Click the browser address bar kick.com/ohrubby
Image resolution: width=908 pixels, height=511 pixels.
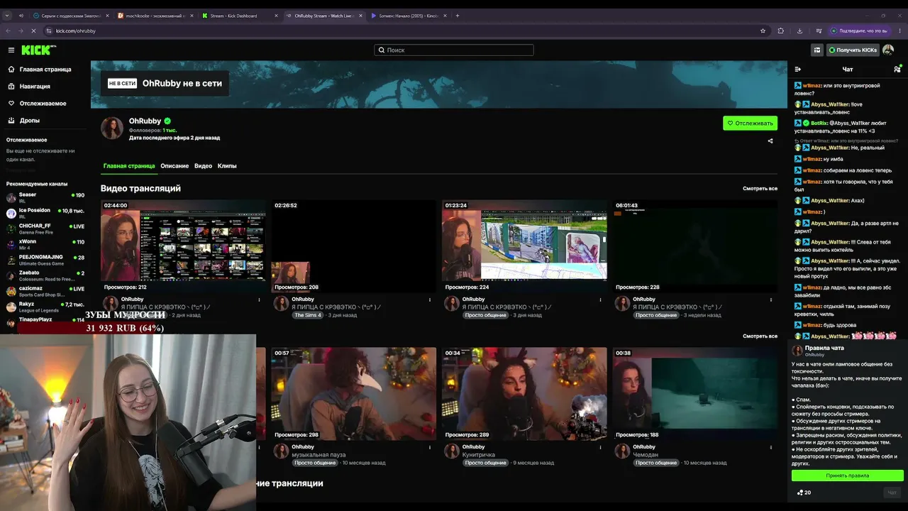tap(404, 31)
